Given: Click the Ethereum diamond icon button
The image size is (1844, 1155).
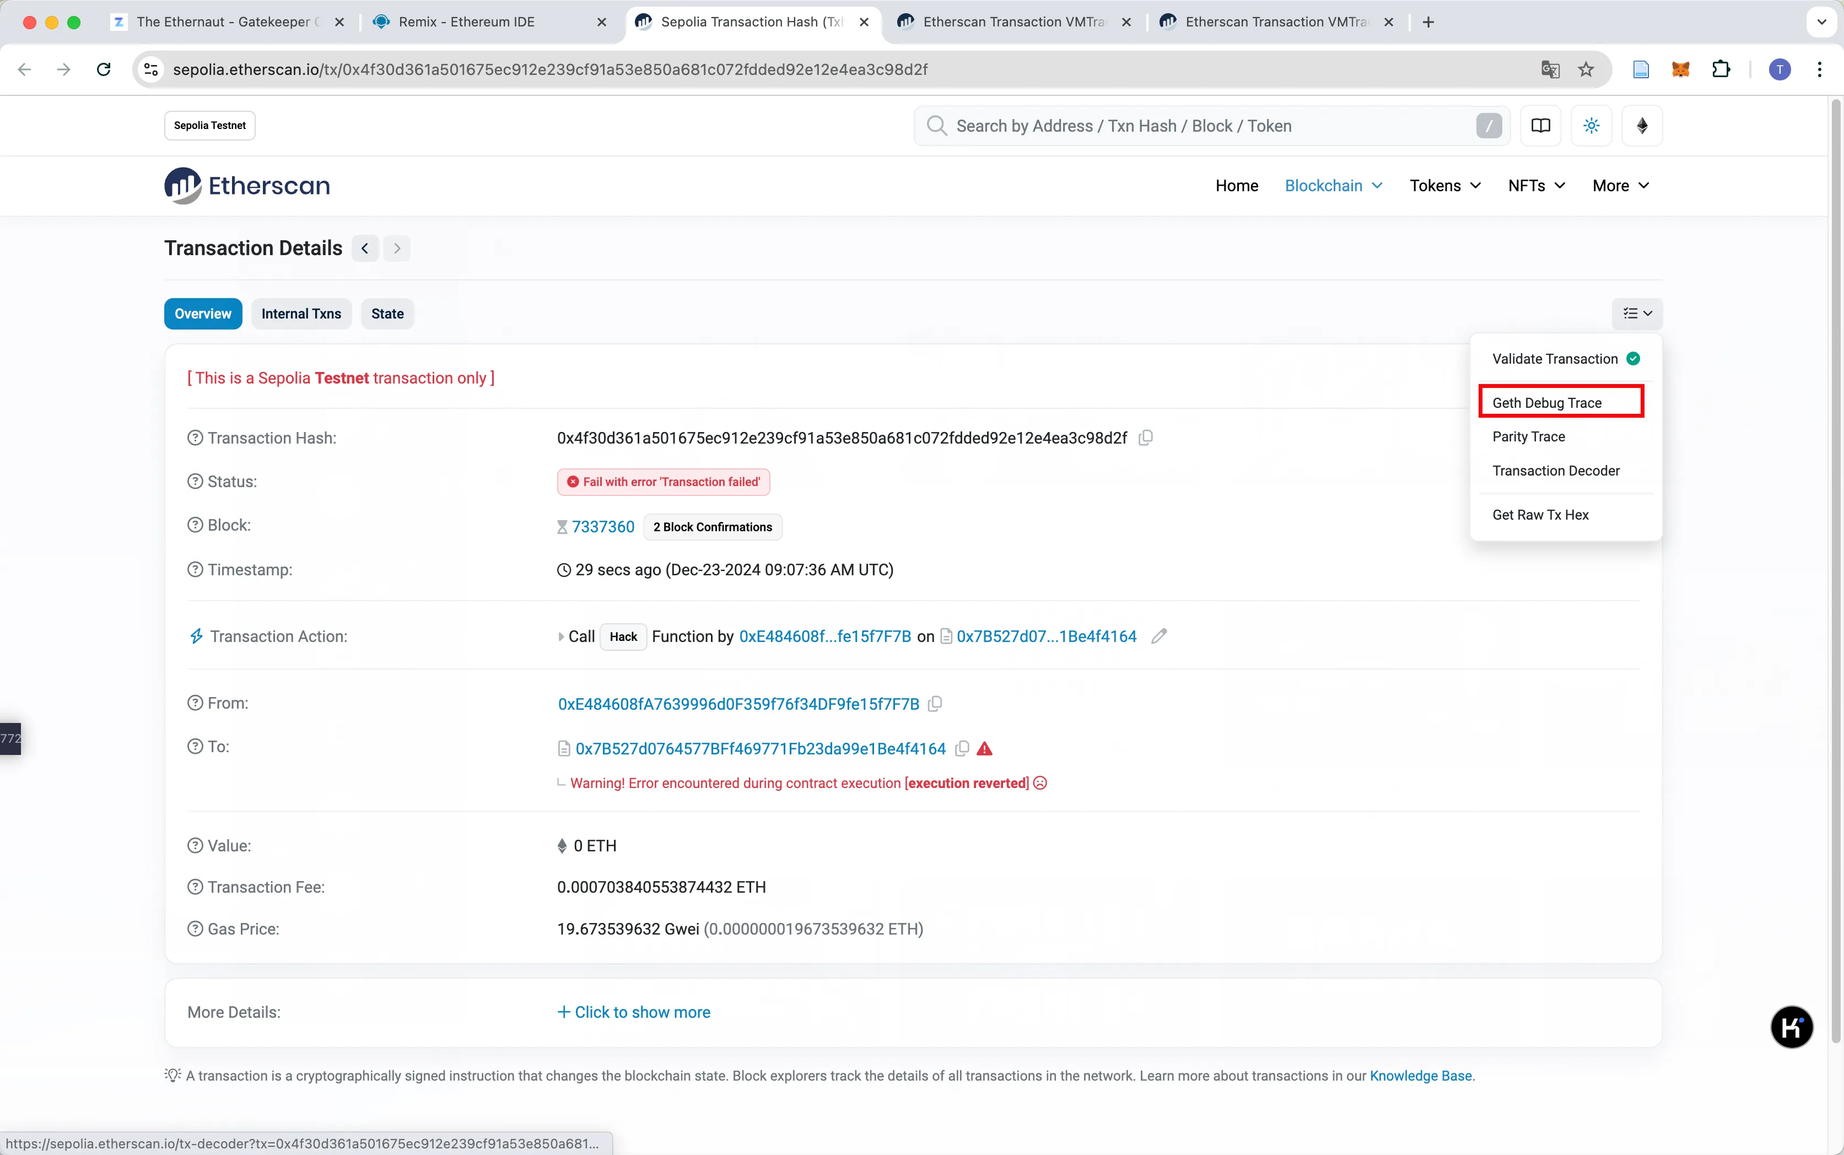Looking at the screenshot, I should [x=1642, y=125].
